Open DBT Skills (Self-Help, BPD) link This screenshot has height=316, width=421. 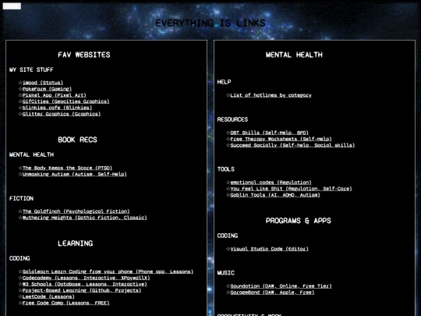[x=269, y=133]
